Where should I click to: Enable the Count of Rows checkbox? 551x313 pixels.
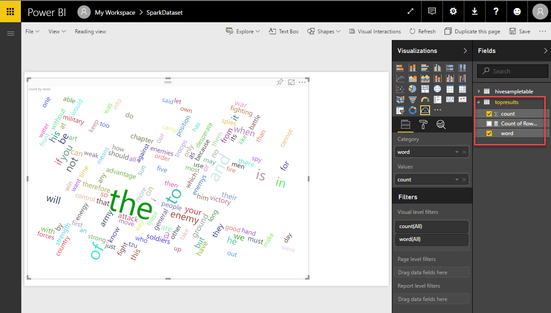click(490, 123)
